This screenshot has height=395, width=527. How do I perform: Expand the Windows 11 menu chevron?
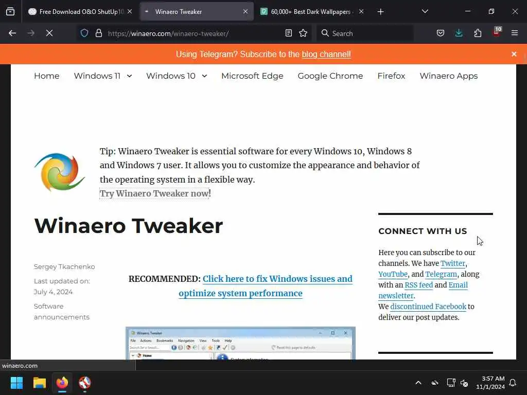tap(129, 76)
